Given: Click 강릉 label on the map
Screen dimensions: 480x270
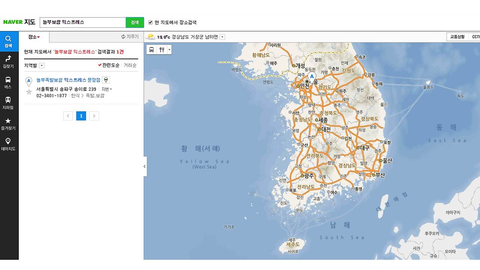Looking at the screenshot, I should tap(370, 75).
